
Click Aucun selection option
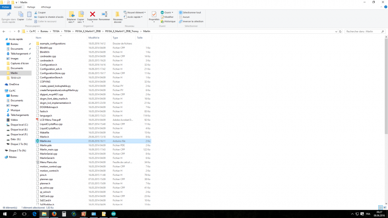pos(184,17)
